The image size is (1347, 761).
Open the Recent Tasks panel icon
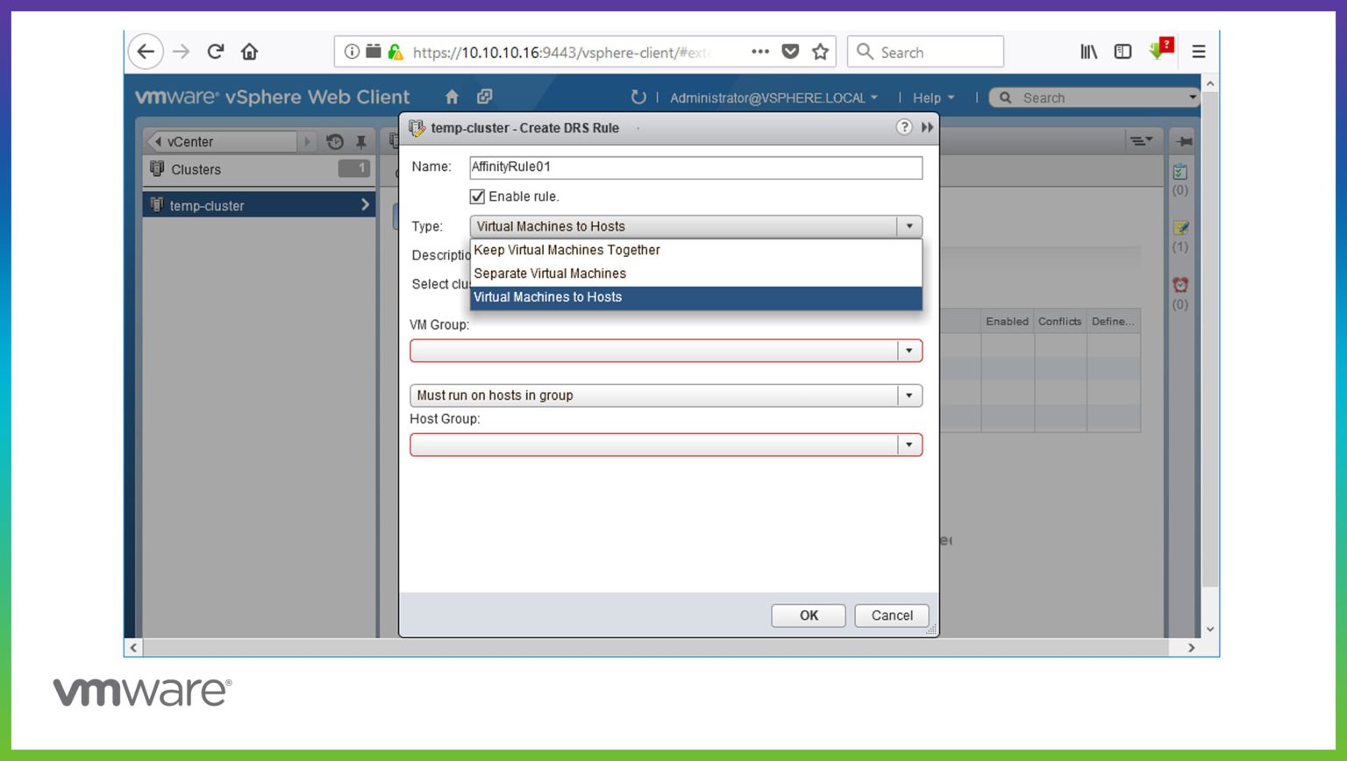pyautogui.click(x=1180, y=172)
